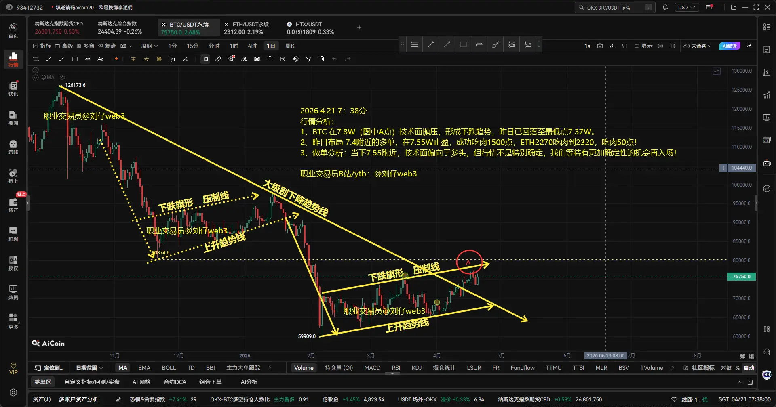
Task: Select the RSI sub-indicator tab
Action: tap(396, 368)
